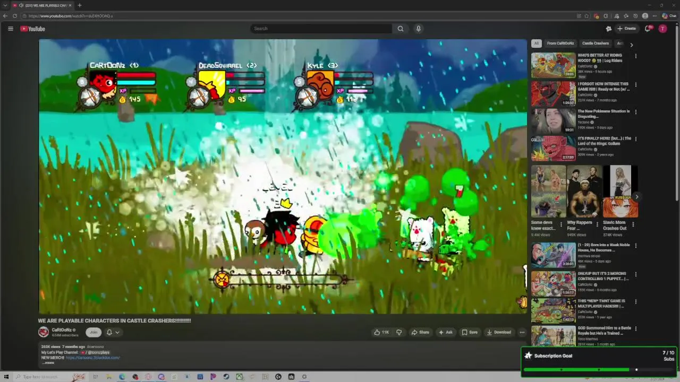Open Who's Better at Riding Wood thumbnail

(x=554, y=65)
